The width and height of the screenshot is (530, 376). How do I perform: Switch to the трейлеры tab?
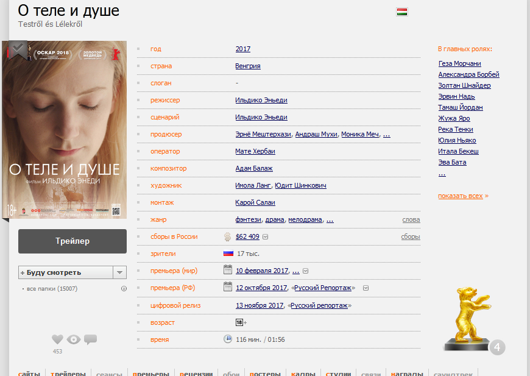[68, 373]
